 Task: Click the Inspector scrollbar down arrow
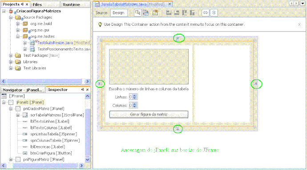88,159
